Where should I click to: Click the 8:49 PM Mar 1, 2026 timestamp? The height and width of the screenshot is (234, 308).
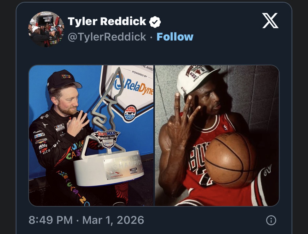tap(86, 220)
